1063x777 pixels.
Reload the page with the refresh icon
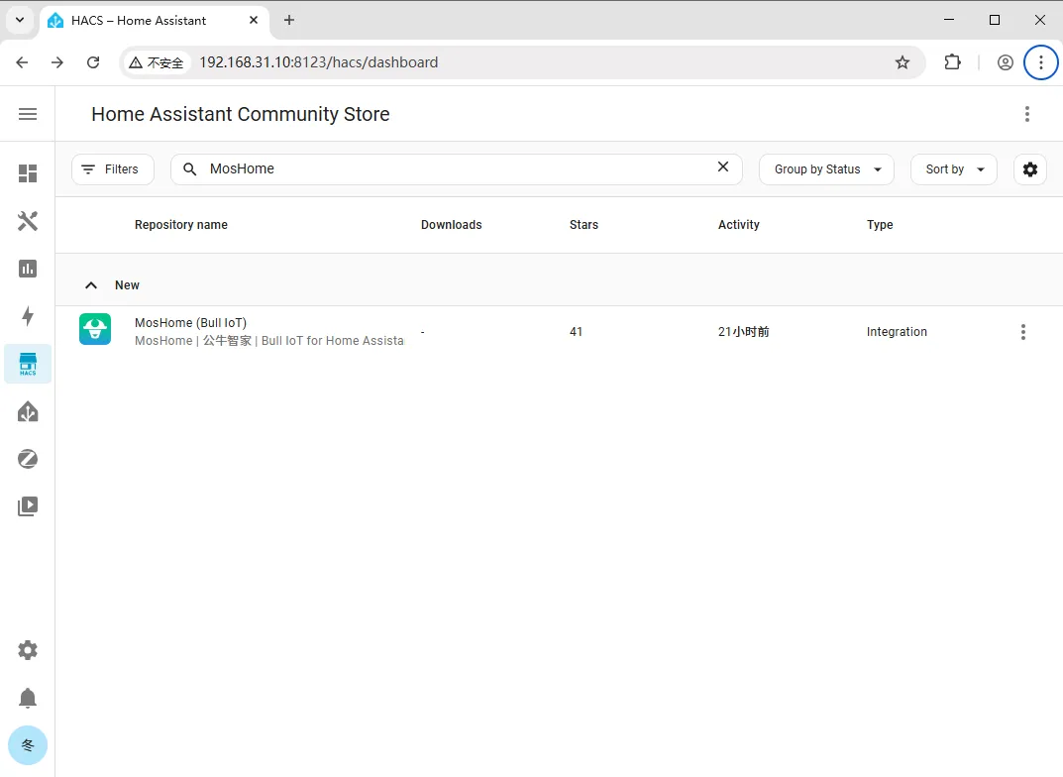[93, 62]
